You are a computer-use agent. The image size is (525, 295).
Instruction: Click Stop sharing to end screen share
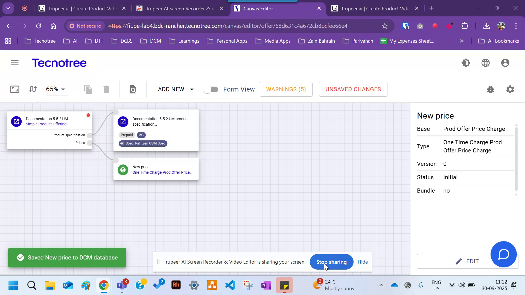pyautogui.click(x=331, y=262)
